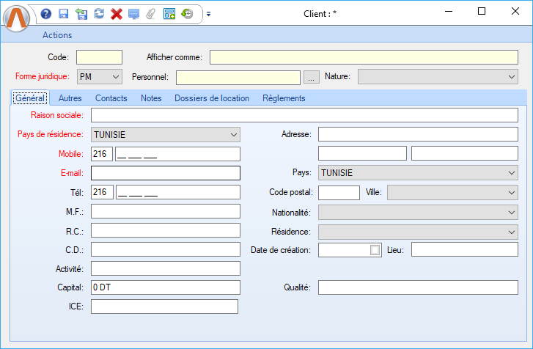This screenshot has width=533, height=349.
Task: Click the history clock icon in the toolbar
Action: 187,14
